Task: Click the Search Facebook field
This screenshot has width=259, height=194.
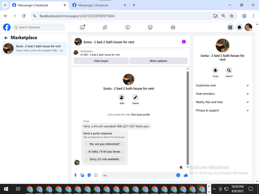Action: click(39, 27)
